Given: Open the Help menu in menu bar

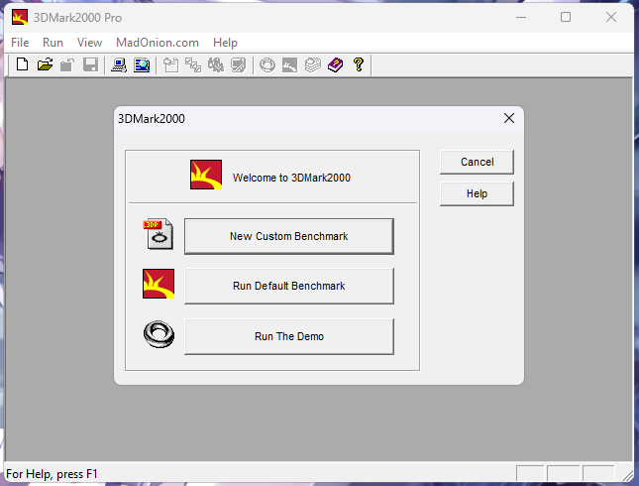Looking at the screenshot, I should (x=225, y=43).
